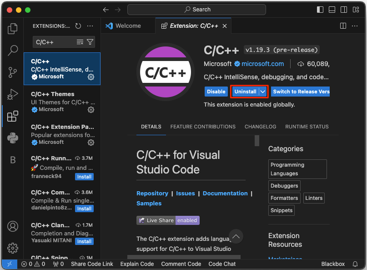The height and width of the screenshot is (270, 367).
Task: Split the editor to the right
Action: 343,26
